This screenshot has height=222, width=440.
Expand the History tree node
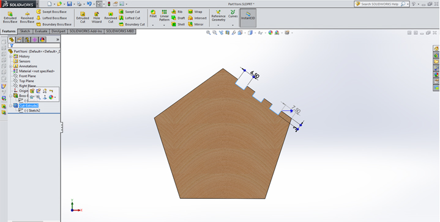click(x=10, y=56)
